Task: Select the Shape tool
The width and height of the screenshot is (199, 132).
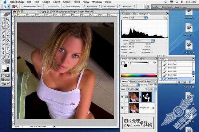Action: point(8,53)
